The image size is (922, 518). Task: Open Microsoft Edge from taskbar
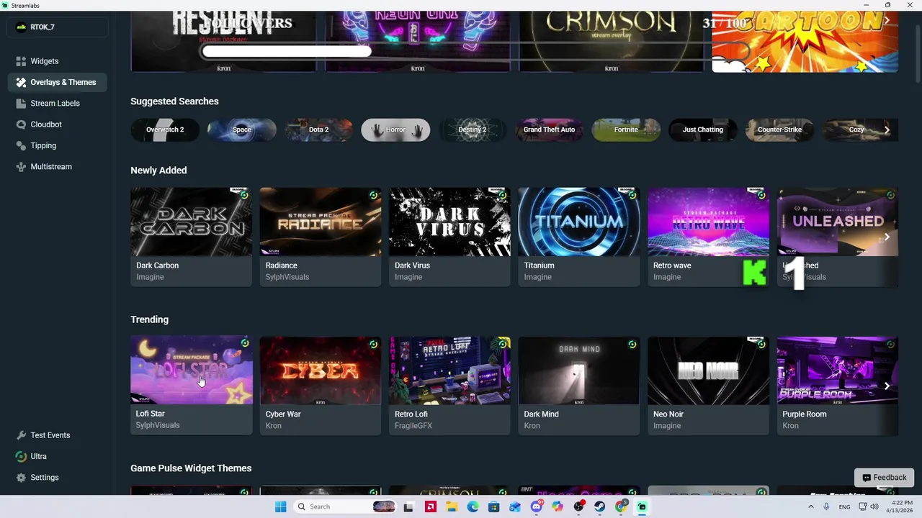tap(473, 506)
